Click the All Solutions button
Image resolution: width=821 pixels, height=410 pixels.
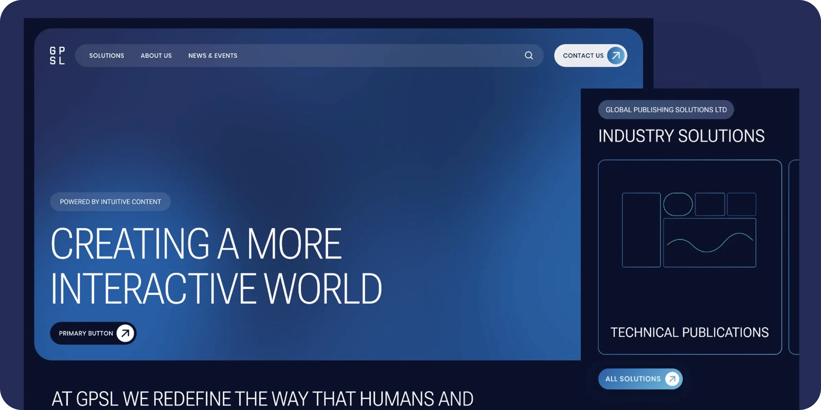point(633,379)
